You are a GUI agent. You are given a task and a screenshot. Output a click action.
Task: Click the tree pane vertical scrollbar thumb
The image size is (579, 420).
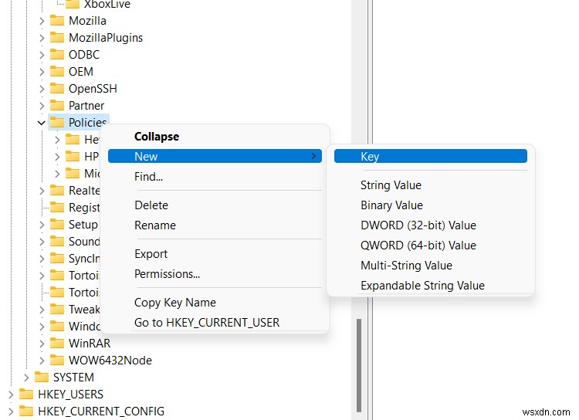(x=359, y=365)
